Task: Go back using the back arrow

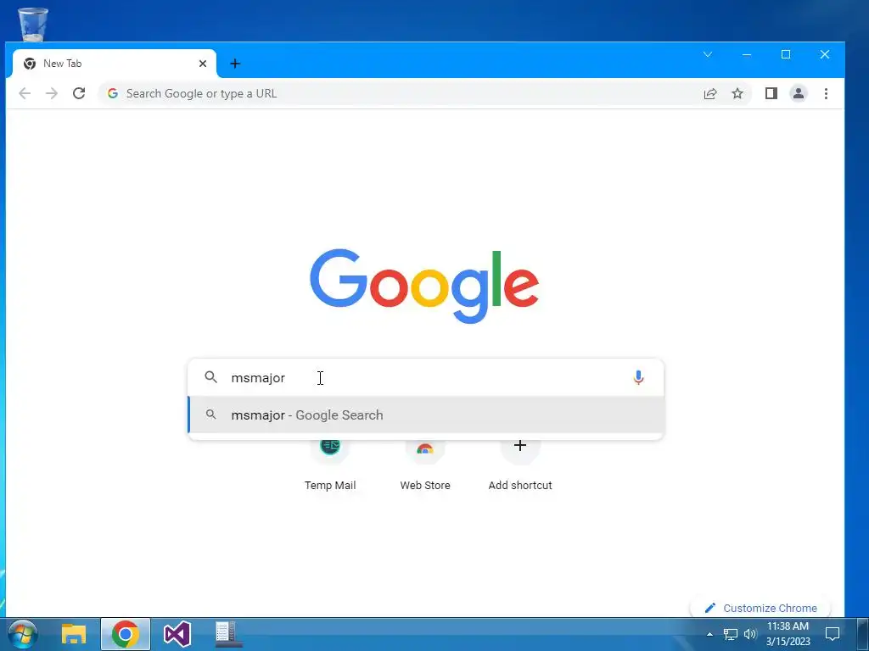Action: coord(25,93)
